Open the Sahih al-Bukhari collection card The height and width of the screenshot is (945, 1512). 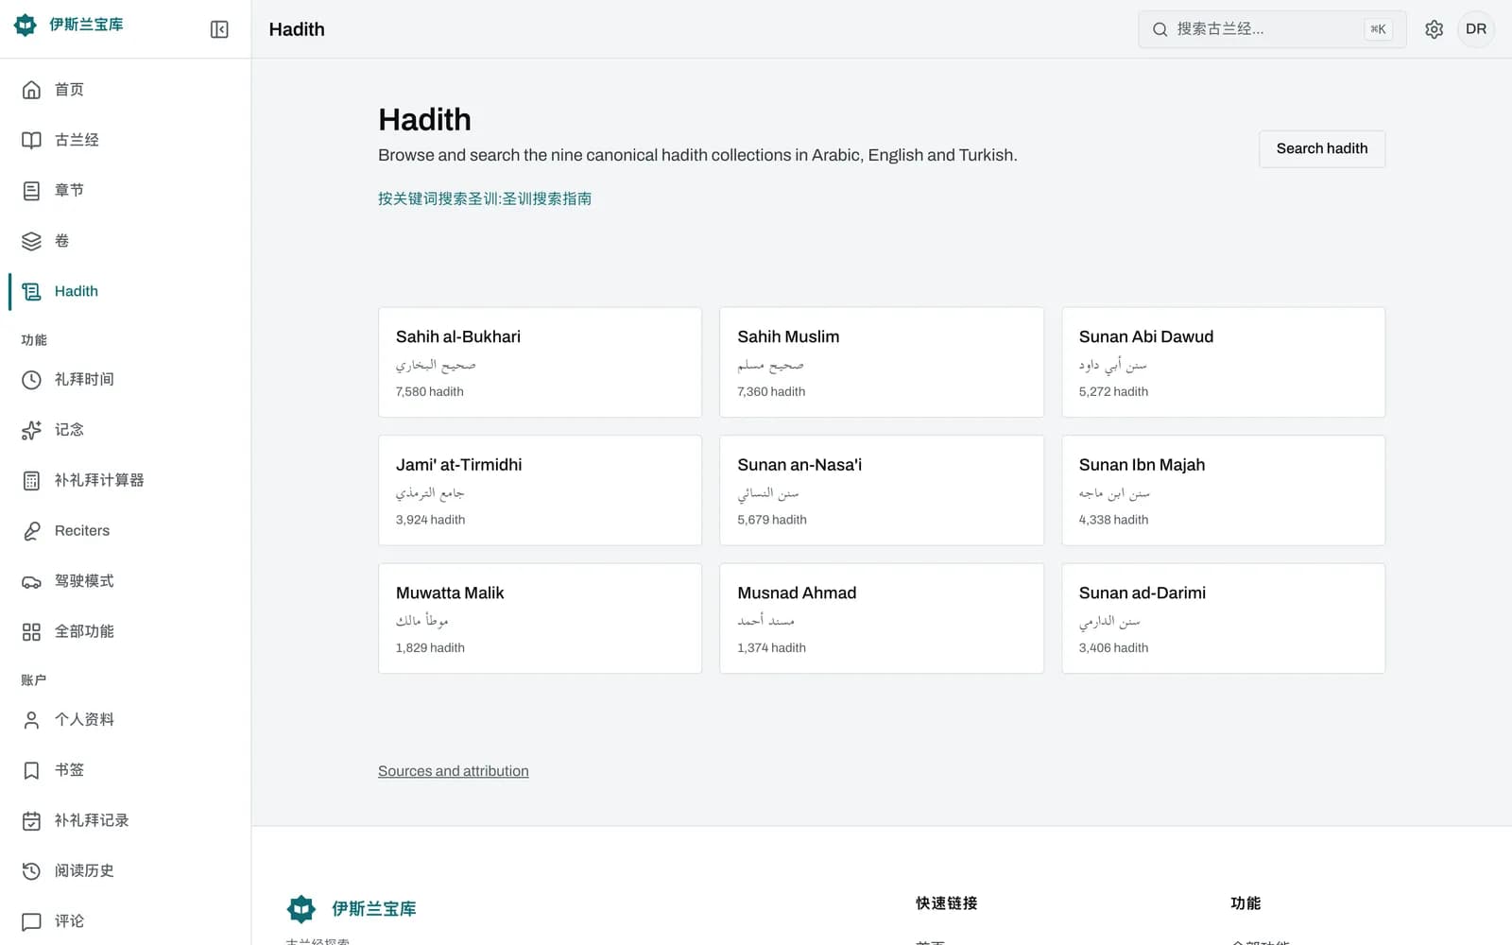(x=540, y=362)
